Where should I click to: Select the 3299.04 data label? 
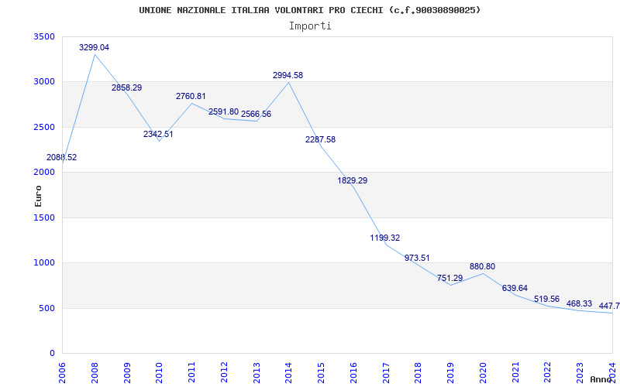click(x=94, y=47)
